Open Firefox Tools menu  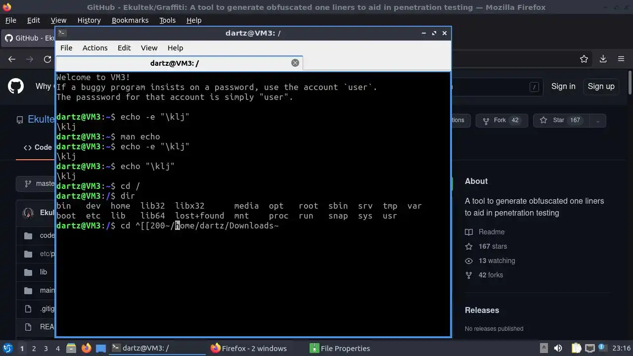click(167, 20)
